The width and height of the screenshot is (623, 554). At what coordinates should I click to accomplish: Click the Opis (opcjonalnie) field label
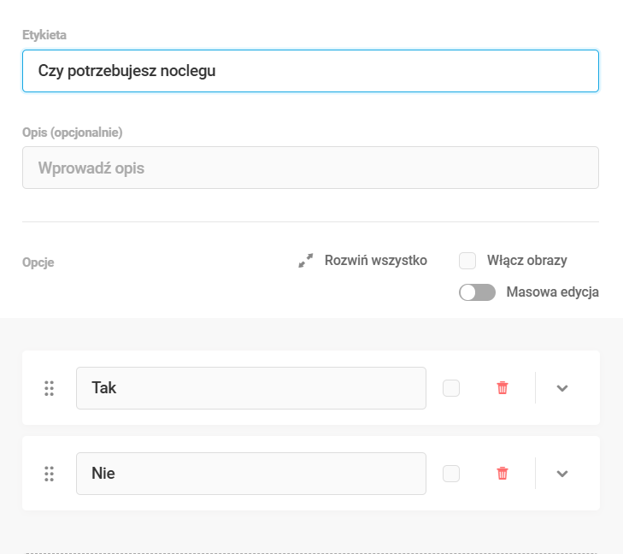[73, 133]
